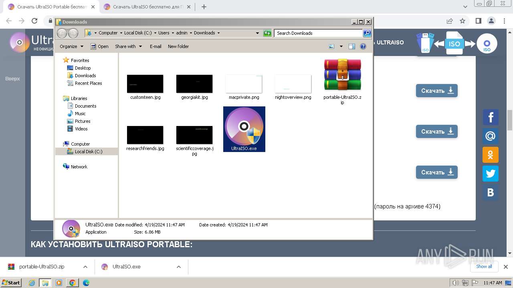Image resolution: width=513 pixels, height=288 pixels.
Task: Share page via VK icon
Action: [x=491, y=192]
